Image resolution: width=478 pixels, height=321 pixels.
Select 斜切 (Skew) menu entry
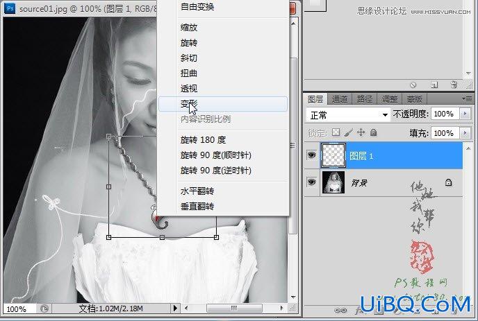pos(189,58)
